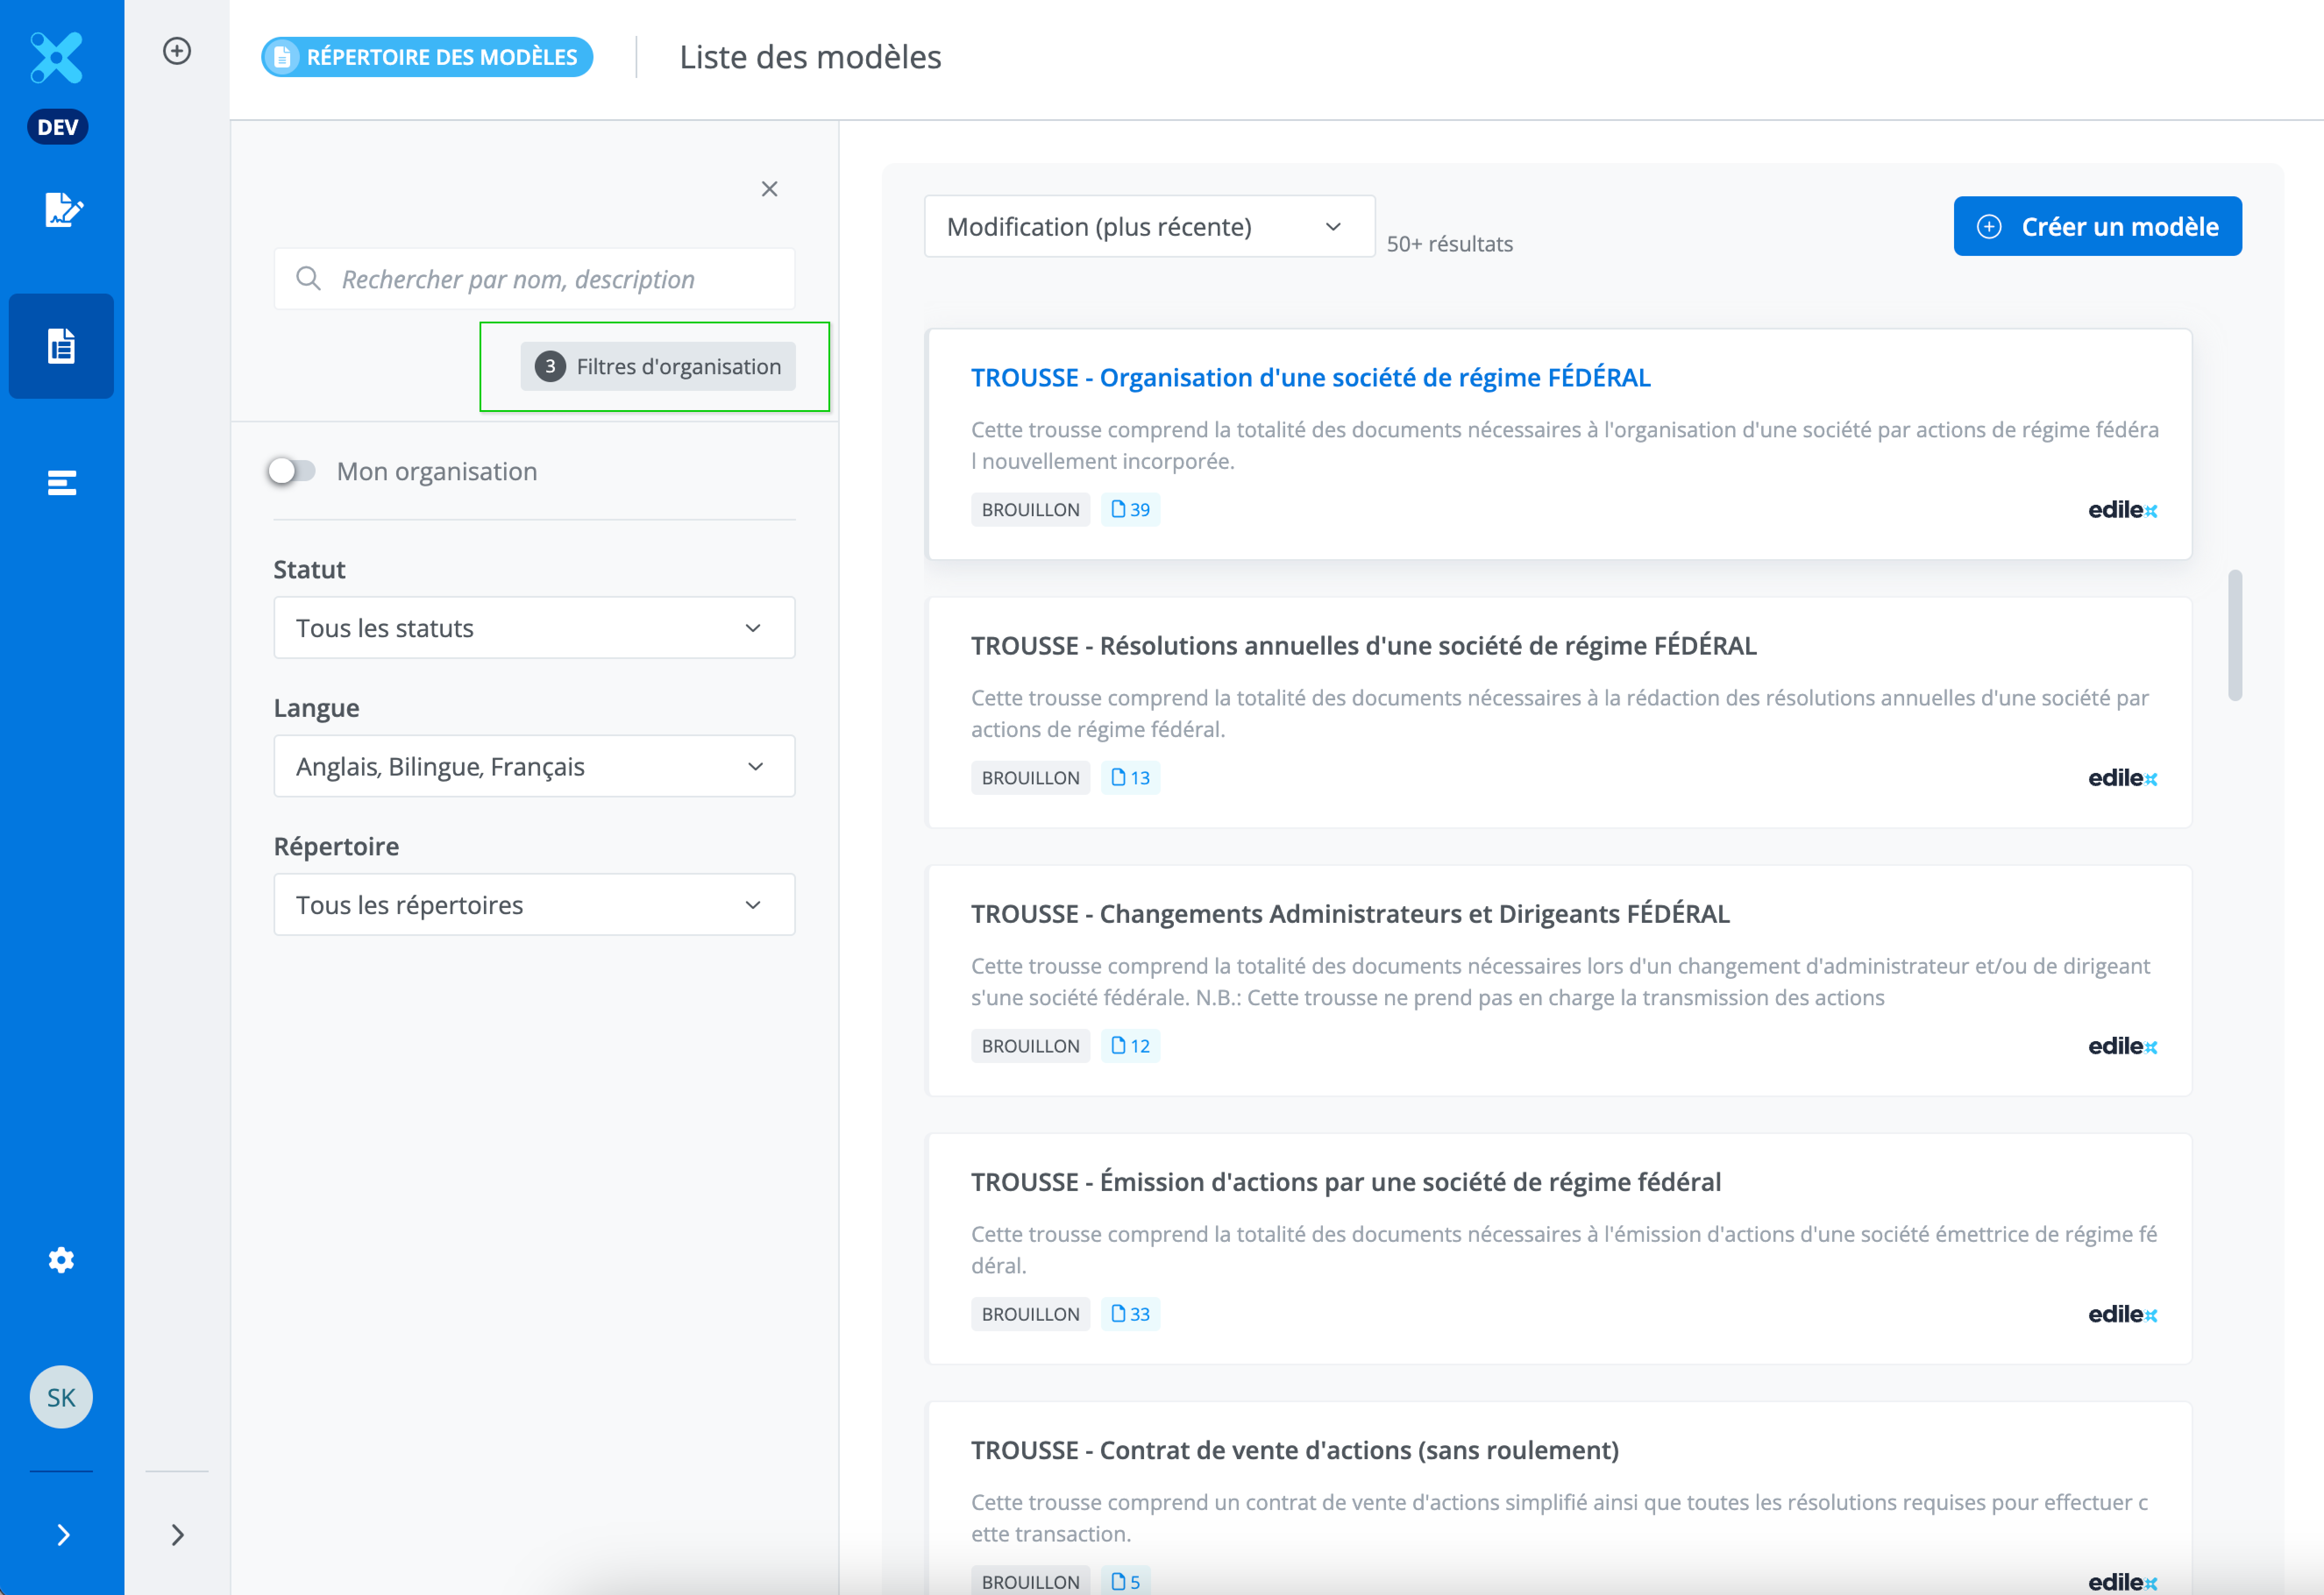This screenshot has height=1595, width=2324.
Task: Click the Répertoire des modèles breadcrumb tab
Action: 427,57
